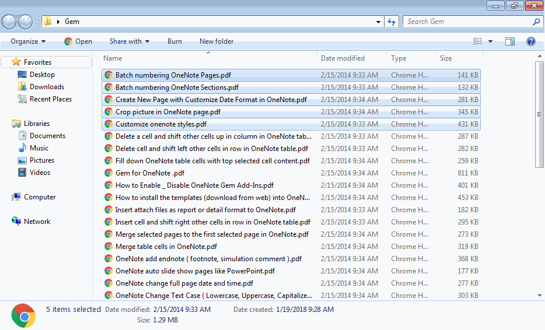The width and height of the screenshot is (545, 330).
Task: Click Open in the toolbar
Action: click(78, 41)
